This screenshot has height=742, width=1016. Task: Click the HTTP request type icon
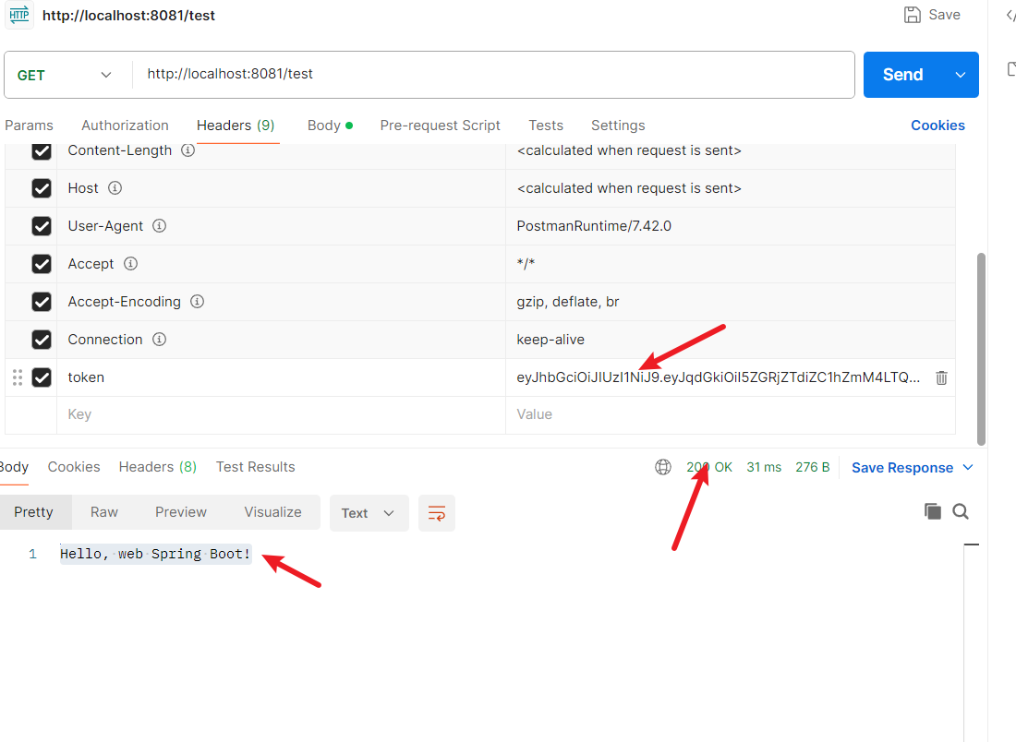[19, 15]
